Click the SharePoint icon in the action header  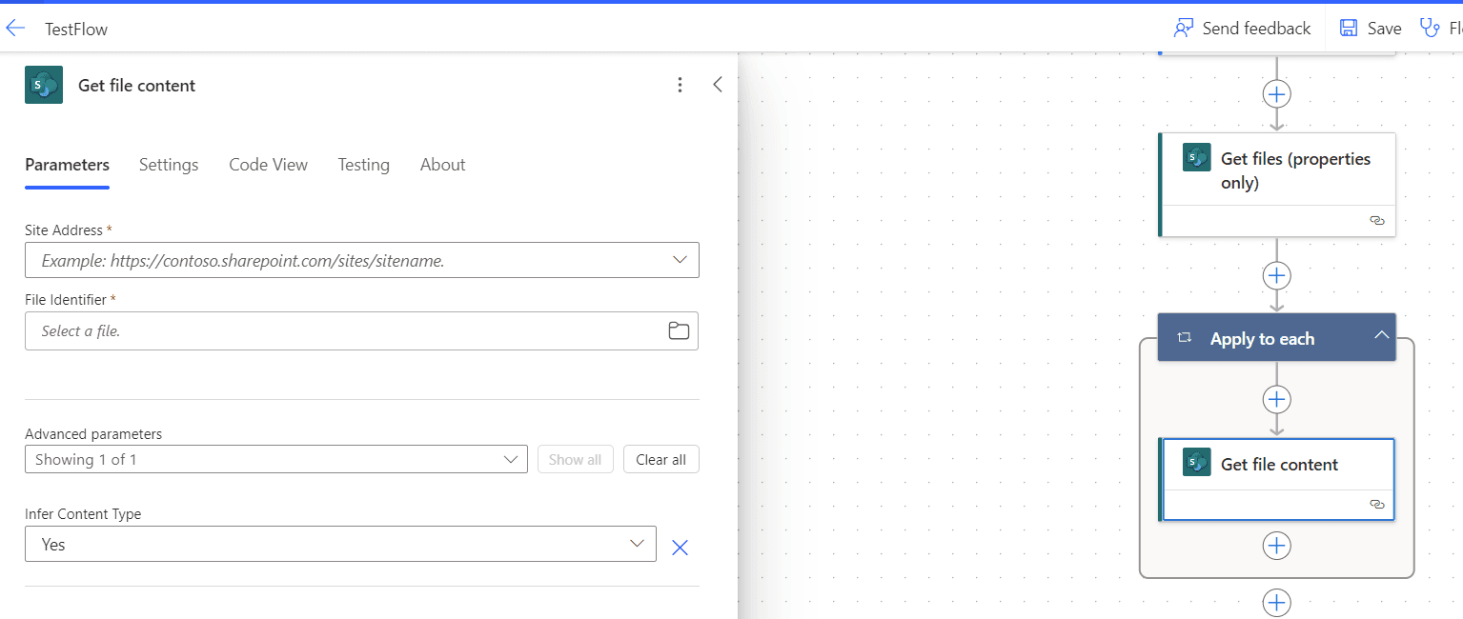pos(43,85)
